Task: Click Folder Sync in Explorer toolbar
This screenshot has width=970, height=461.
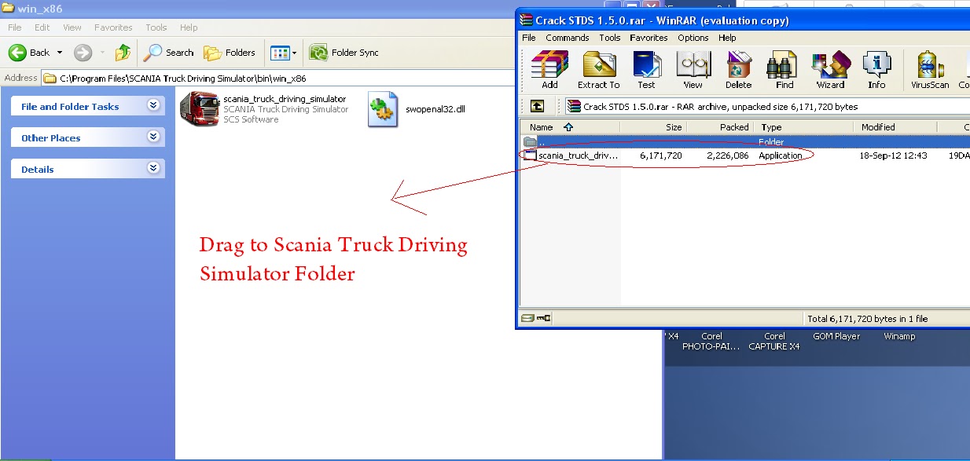Action: (344, 53)
